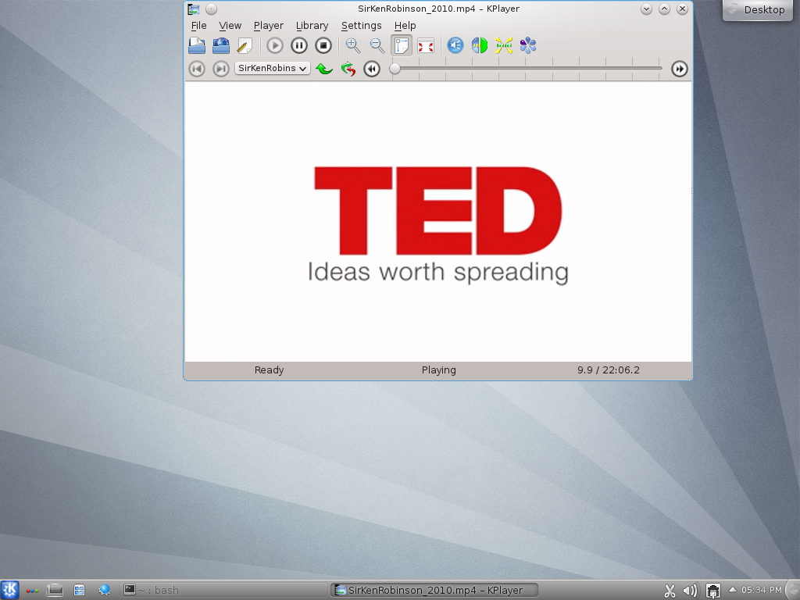Viewport: 800px width, 600px height.
Task: Open the system volume tray icon
Action: pyautogui.click(x=690, y=591)
